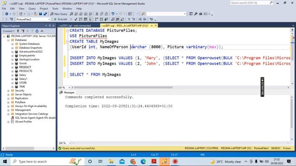
Task: Click the Analysis Services DAX Query icon
Action: click(91, 14)
